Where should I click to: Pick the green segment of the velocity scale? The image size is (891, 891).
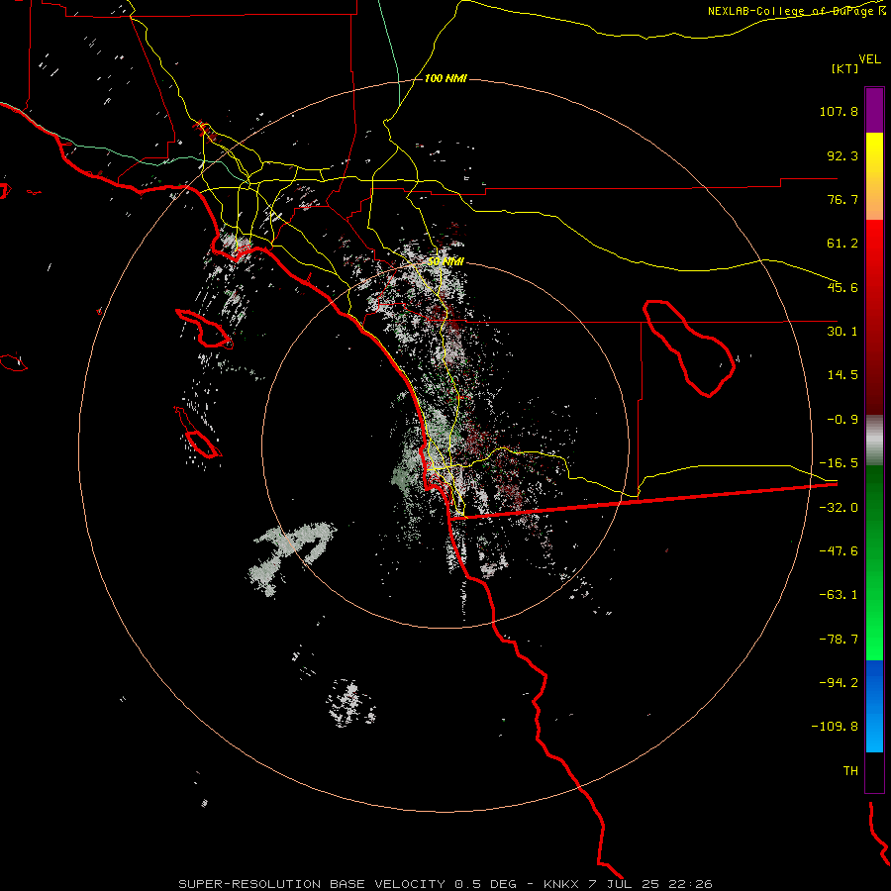pos(874,562)
